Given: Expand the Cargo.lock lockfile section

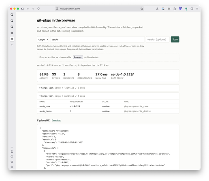Looking at the screenshot, I should pos(108,88).
